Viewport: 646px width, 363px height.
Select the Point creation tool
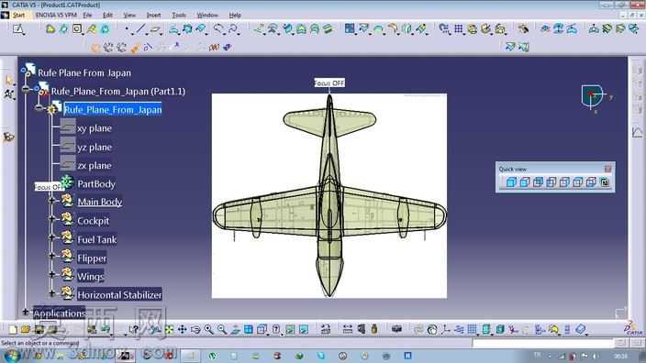pyautogui.click(x=127, y=29)
